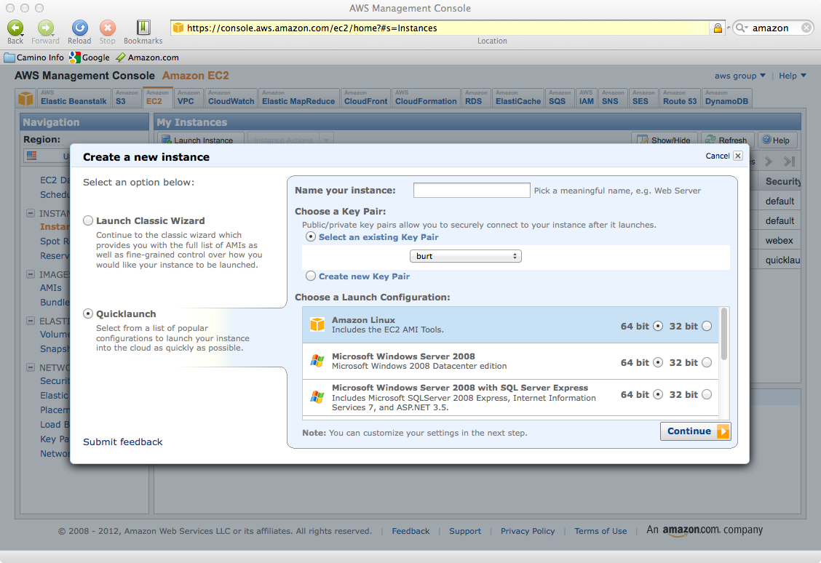
Task: Click the Submit feedback link
Action: [122, 442]
